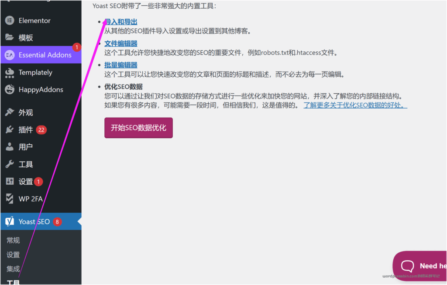Click the 开始SEO数据优化 button
Viewport: 447px width, 285px height.
(138, 128)
